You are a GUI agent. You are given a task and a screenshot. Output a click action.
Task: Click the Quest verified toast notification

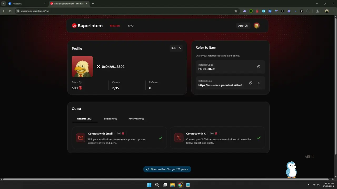coord(167,169)
